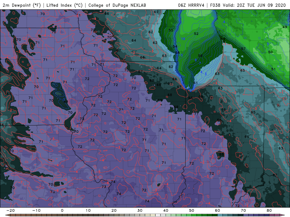
Task: Click the blue '15' lifted index label
Action: coord(181,55)
